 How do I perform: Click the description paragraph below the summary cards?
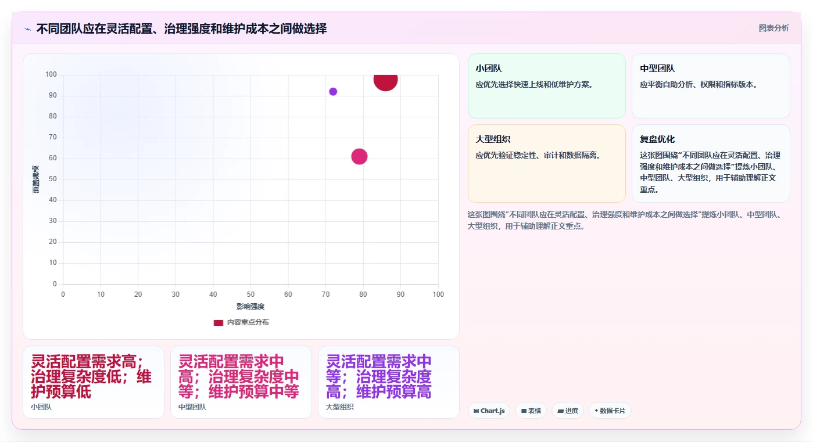[x=626, y=220]
